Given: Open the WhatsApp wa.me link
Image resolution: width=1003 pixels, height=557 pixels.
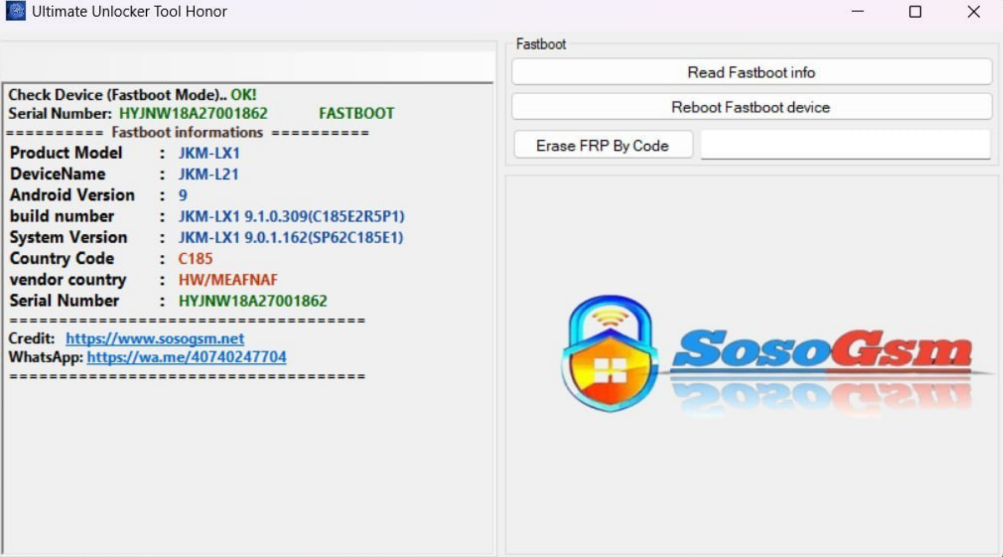Looking at the screenshot, I should (186, 357).
